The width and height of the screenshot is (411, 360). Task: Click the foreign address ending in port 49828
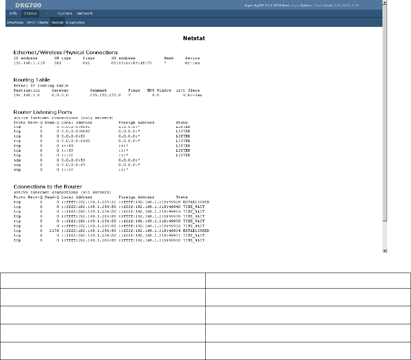coord(149,202)
